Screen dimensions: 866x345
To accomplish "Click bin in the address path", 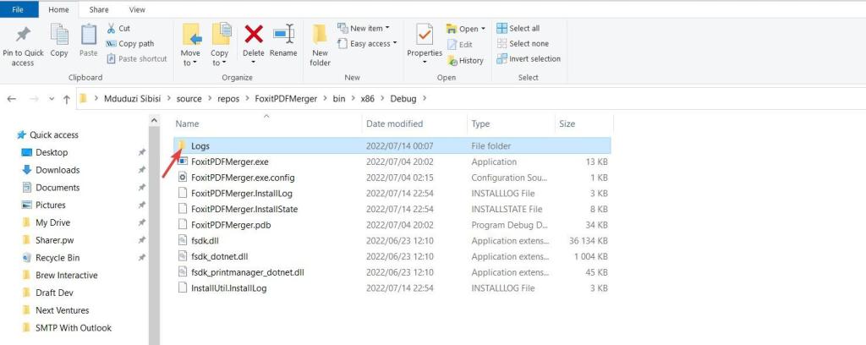I will 338,99.
